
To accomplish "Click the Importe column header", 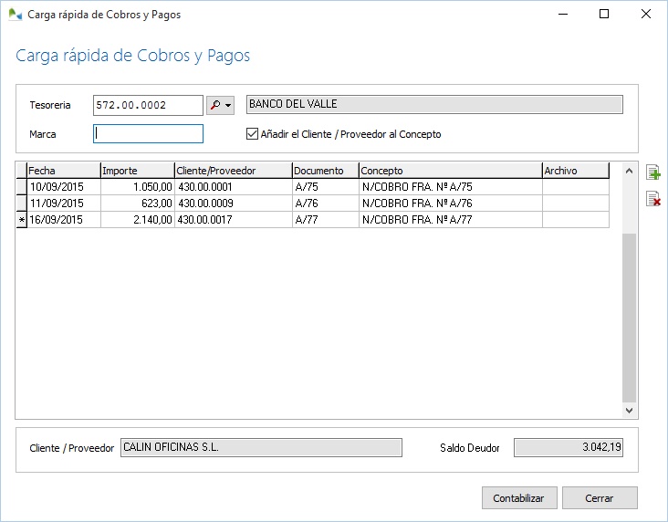I will coord(136,171).
